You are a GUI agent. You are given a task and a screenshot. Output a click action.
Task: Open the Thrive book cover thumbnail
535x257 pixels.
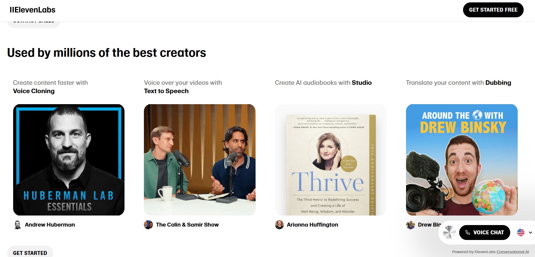pos(331,160)
